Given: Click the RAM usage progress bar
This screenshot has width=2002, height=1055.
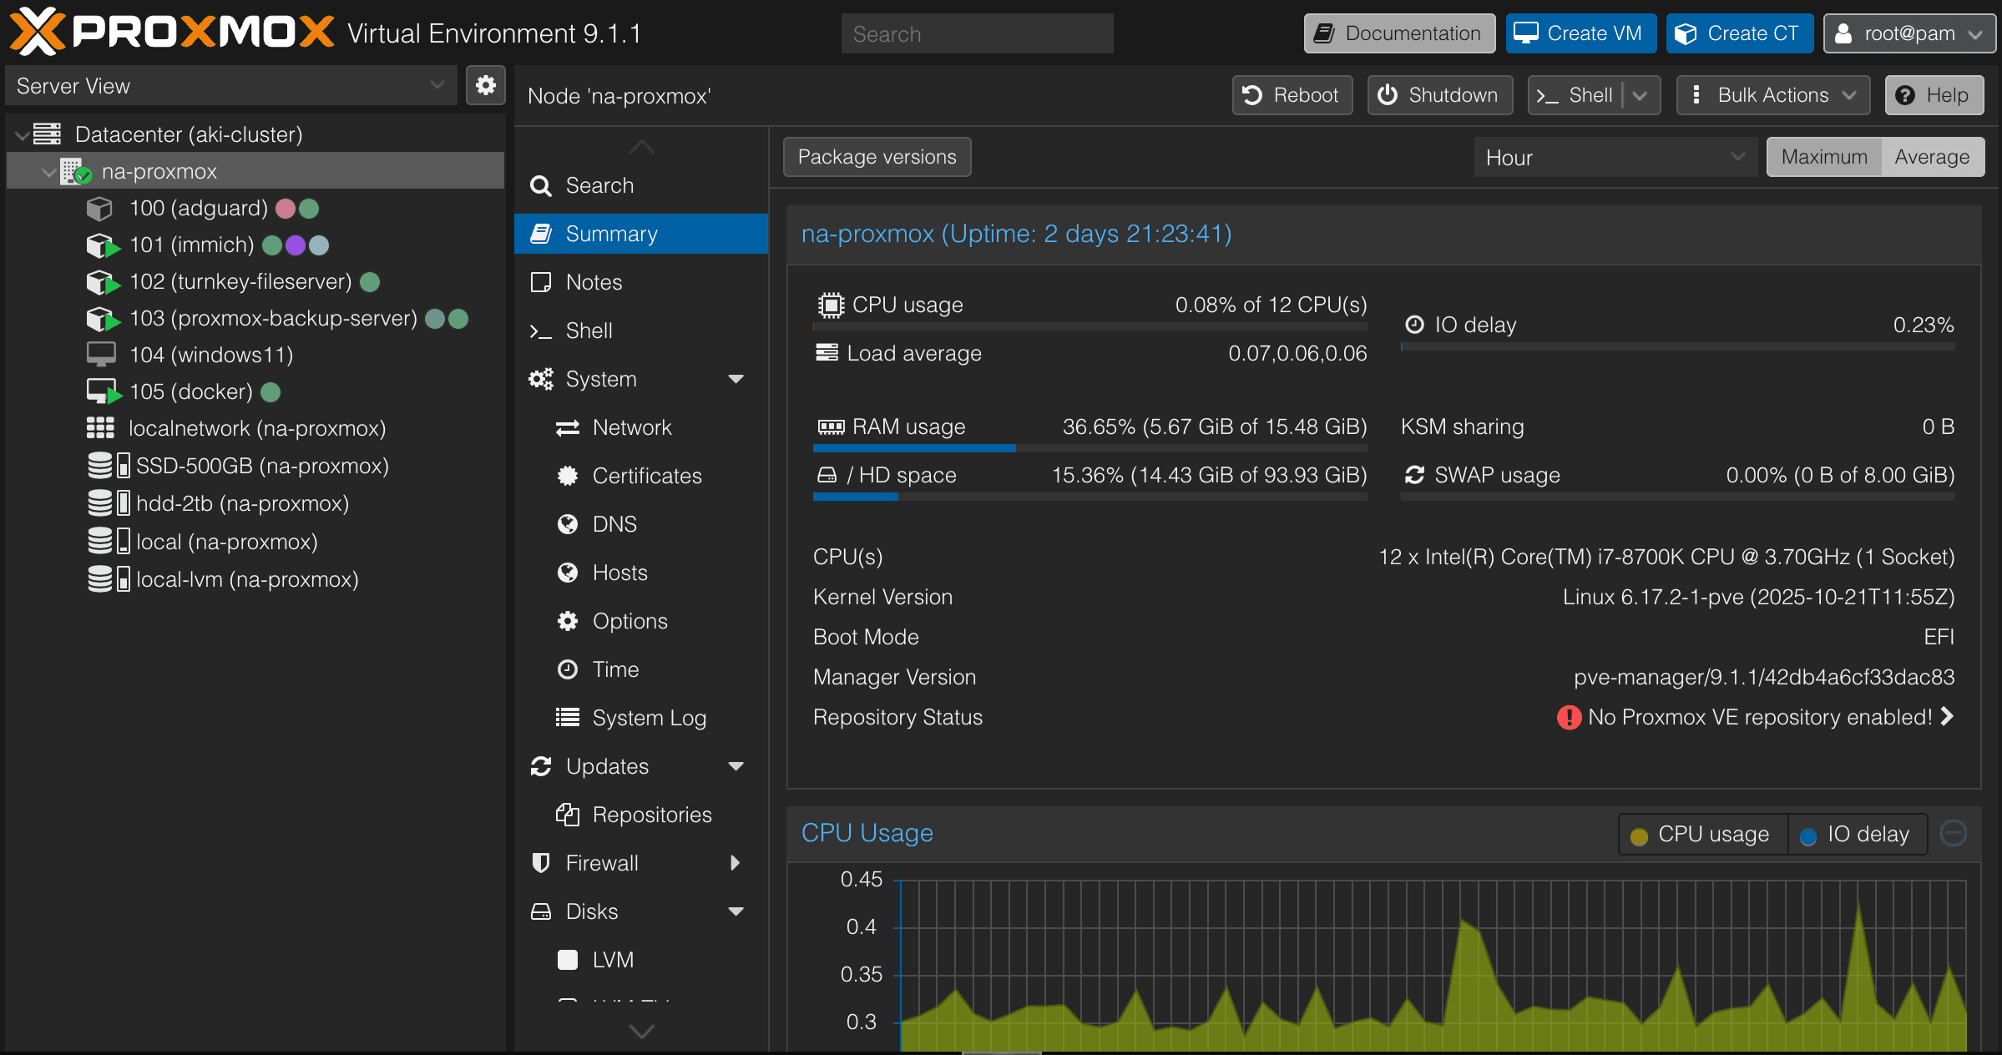Looking at the screenshot, I should 1089,448.
